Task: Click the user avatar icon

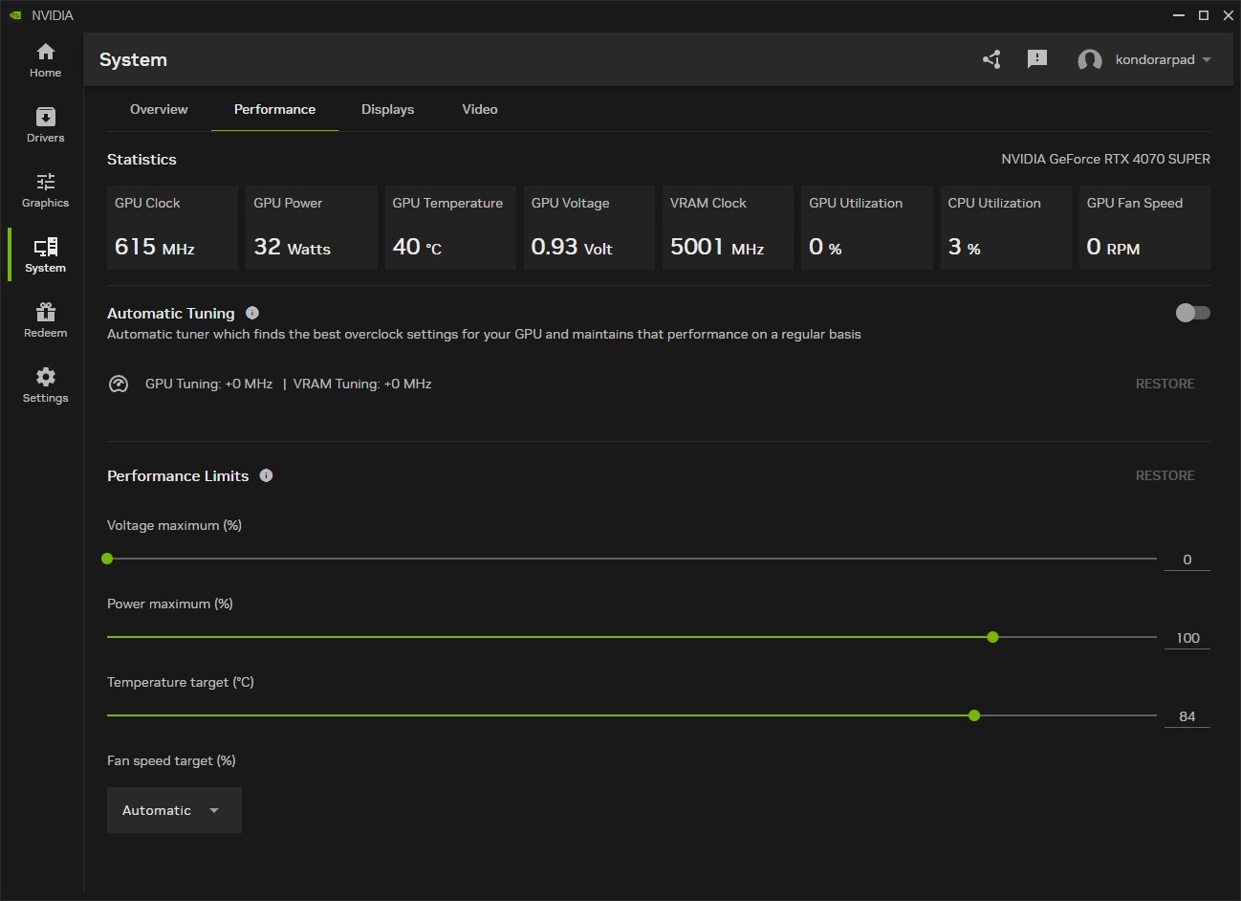Action: (x=1090, y=60)
